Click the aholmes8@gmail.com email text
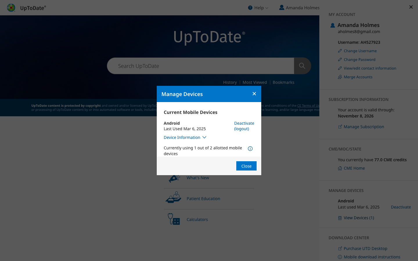418x261 pixels. [359, 32]
